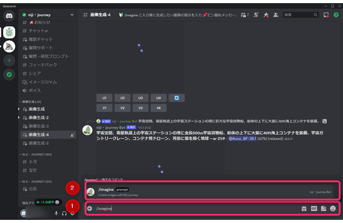
Task: Toggle headphones deafen
Action: 64,213
